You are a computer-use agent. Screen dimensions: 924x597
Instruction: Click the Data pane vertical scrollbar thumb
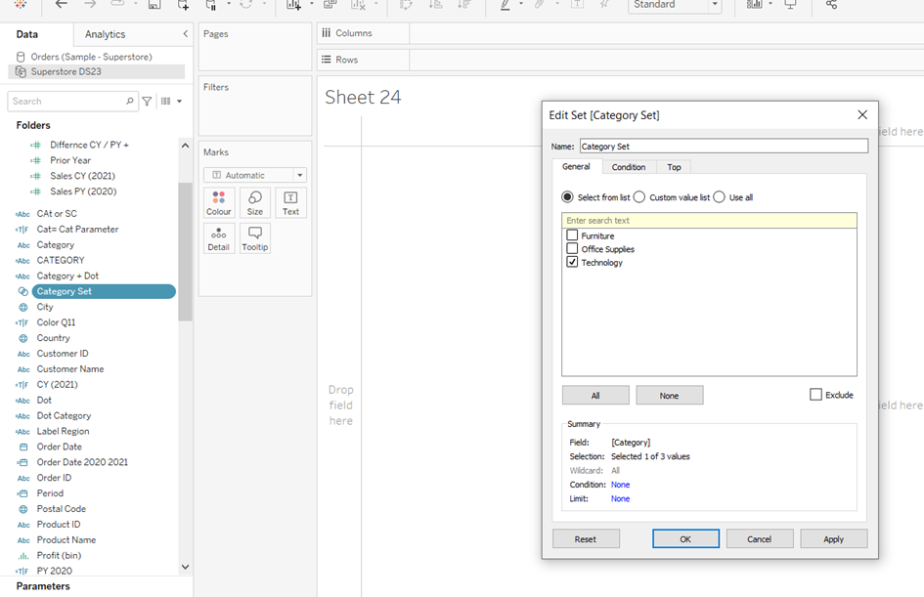pos(185,251)
